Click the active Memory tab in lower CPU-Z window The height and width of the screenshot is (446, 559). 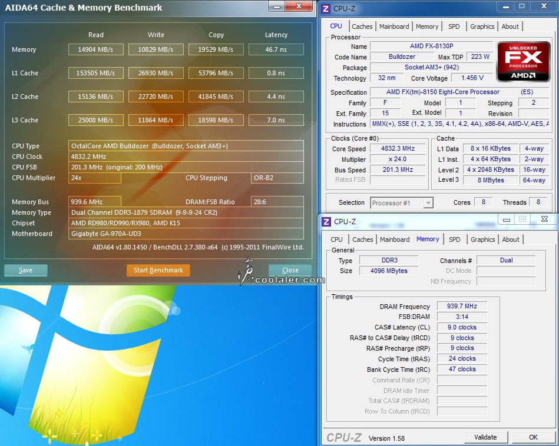428,239
